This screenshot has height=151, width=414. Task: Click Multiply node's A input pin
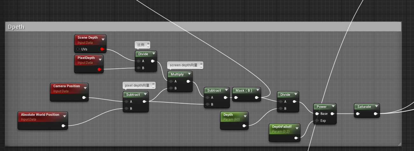[x=171, y=81]
